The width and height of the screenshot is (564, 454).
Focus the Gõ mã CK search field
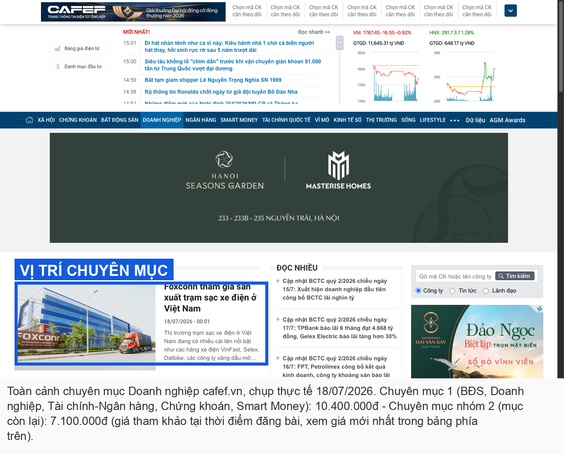(455, 276)
